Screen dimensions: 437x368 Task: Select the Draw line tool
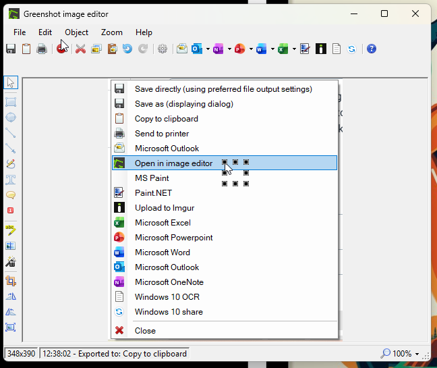pos(11,133)
